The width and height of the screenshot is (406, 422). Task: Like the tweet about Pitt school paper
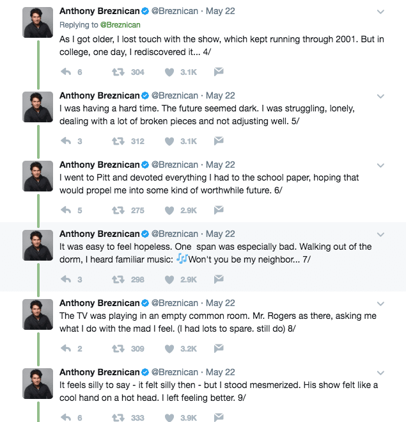[x=169, y=210]
